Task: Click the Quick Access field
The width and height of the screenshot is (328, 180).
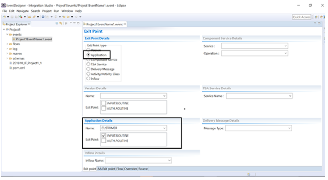Action: [x=301, y=17]
